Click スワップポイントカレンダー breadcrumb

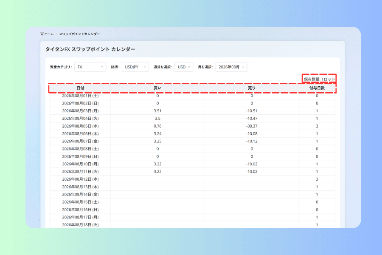click(x=79, y=34)
